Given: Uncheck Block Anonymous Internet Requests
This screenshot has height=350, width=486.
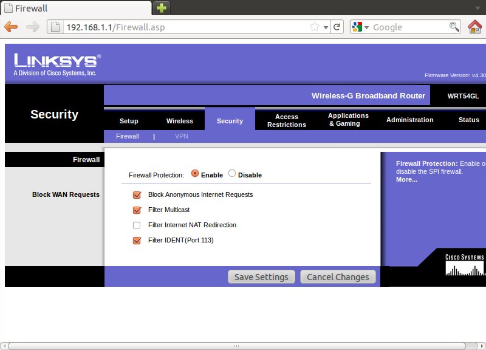Looking at the screenshot, I should 137,195.
